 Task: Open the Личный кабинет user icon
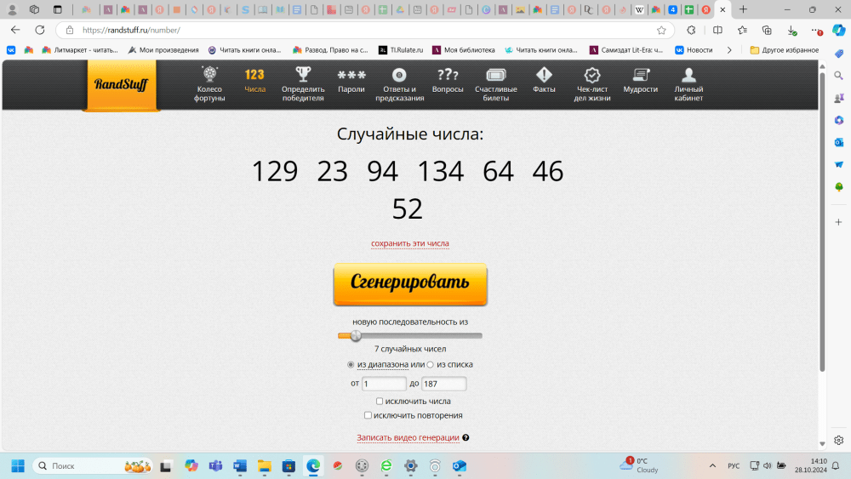[x=688, y=74]
